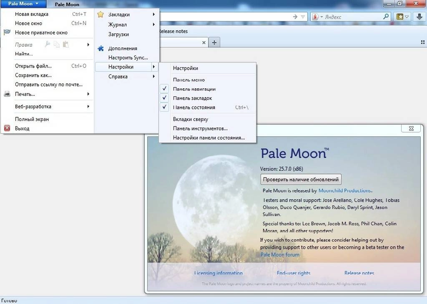This screenshot has width=427, height=304.
Task: Open Release notes link in About dialog
Action: click(x=359, y=273)
